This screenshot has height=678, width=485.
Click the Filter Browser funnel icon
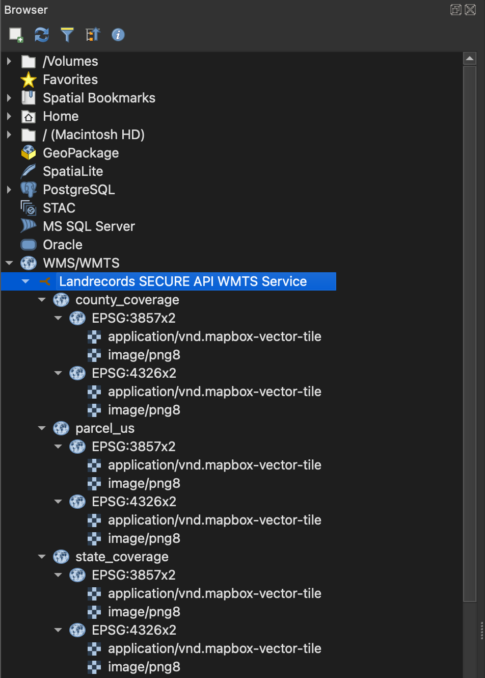coord(67,35)
